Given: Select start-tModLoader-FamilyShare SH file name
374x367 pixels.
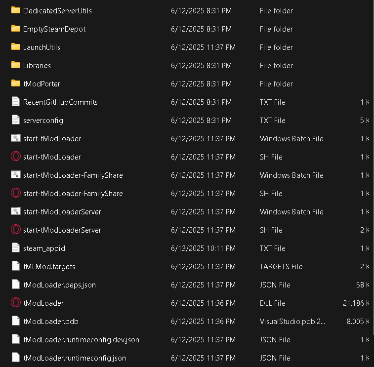Looking at the screenshot, I should point(73,194).
